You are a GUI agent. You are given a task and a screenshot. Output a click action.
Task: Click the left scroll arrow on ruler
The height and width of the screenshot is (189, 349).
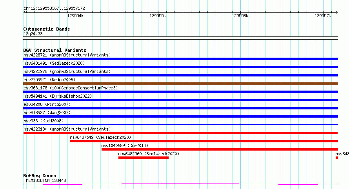[24, 13]
